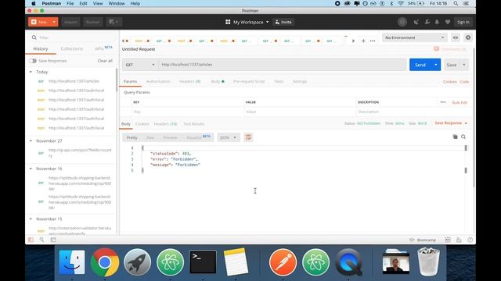Click the Cookies link

click(x=450, y=82)
